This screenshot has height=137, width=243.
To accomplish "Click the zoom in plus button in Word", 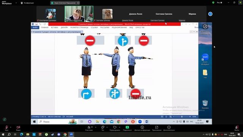I will [x=190, y=117].
